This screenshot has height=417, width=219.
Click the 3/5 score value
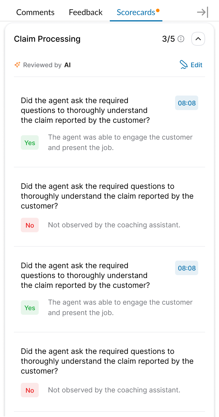[x=168, y=39]
